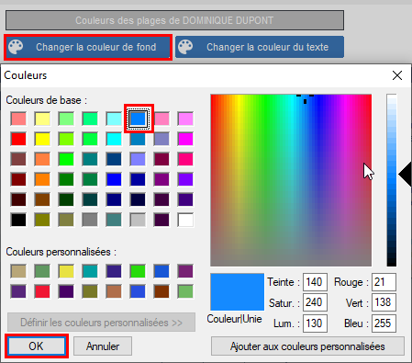Select the black basic color swatch
This screenshot has height=363, width=412.
[x=18, y=220]
